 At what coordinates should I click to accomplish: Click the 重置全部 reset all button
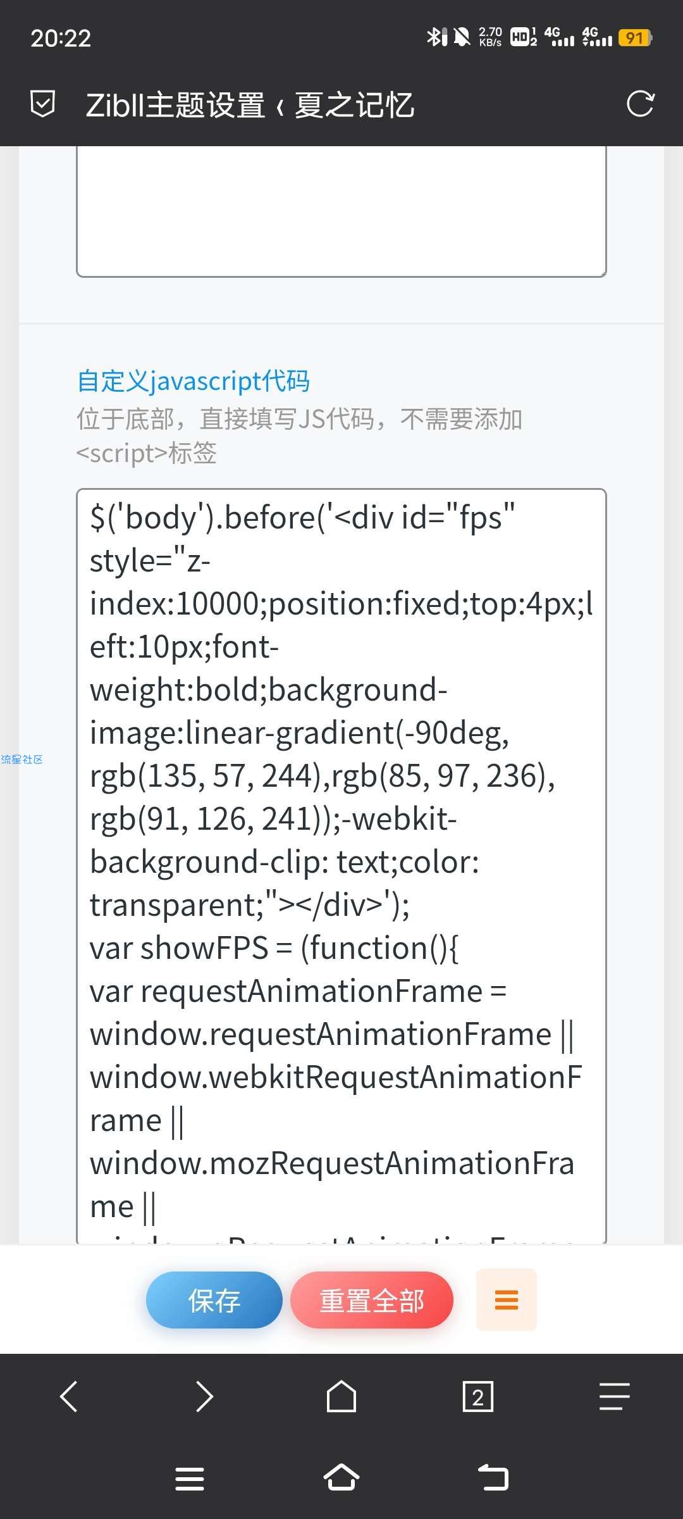point(372,1300)
